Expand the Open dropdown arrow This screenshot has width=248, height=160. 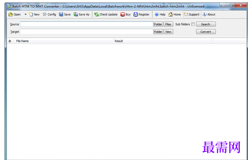coord(26,14)
